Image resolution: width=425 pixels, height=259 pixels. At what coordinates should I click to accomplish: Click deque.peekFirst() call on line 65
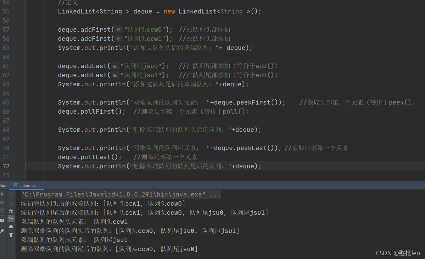[x=246, y=102]
